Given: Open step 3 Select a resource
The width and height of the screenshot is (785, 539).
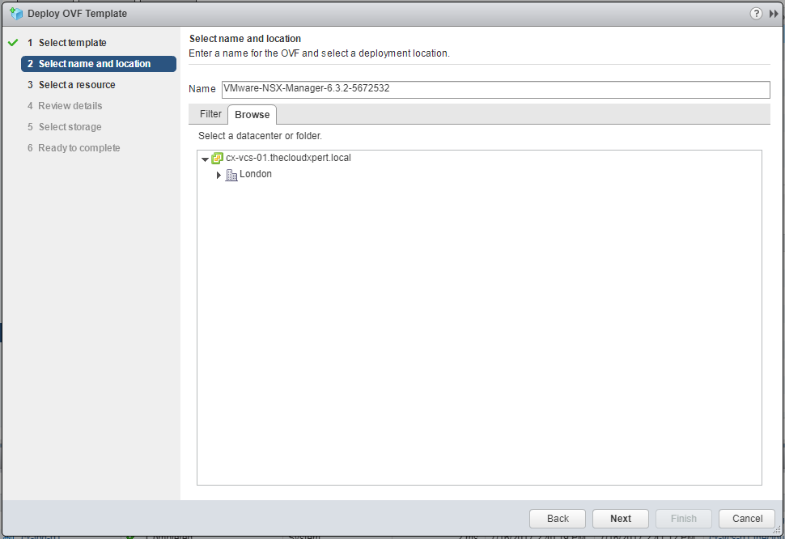Looking at the screenshot, I should coord(77,85).
